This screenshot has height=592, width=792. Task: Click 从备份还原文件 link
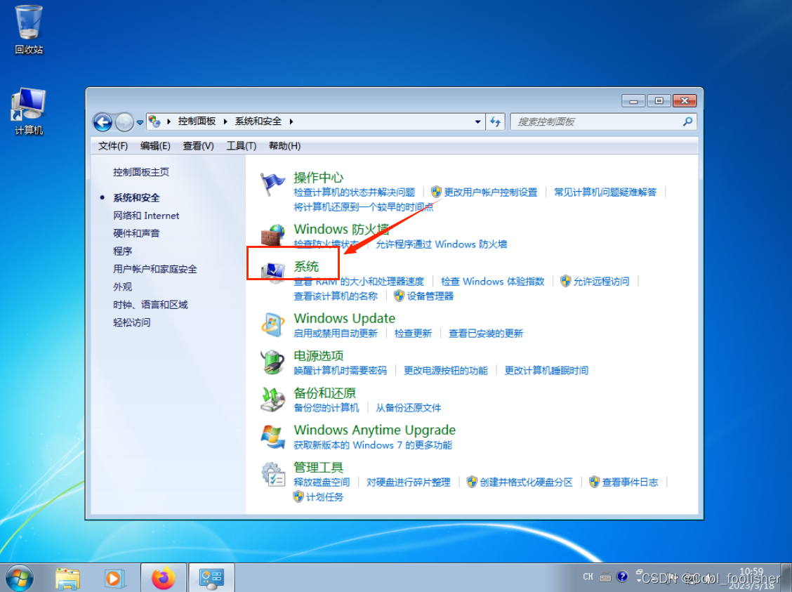408,408
